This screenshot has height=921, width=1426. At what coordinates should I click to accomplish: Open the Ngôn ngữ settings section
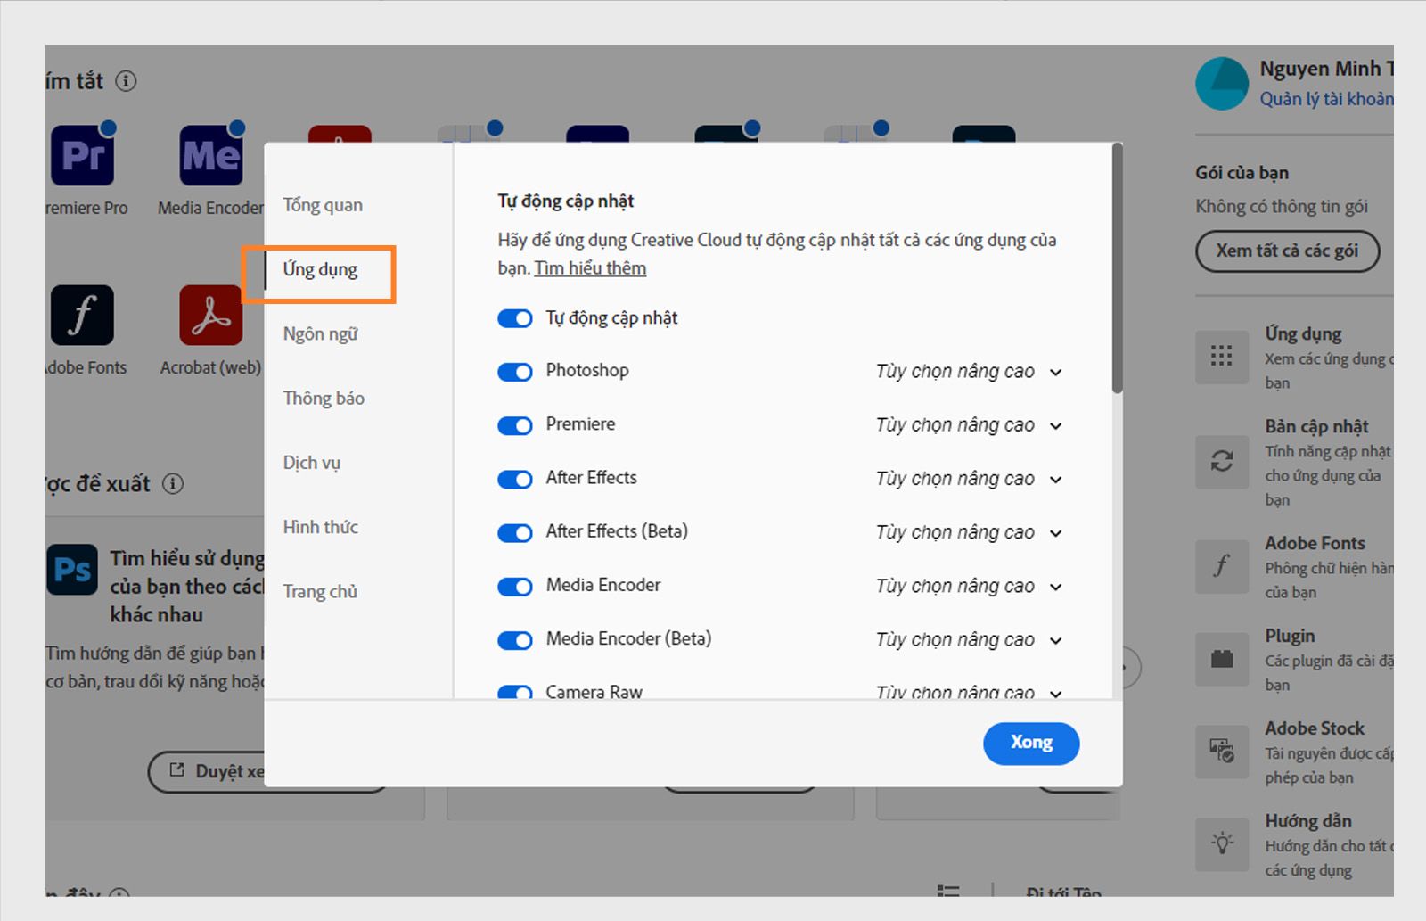pos(320,333)
